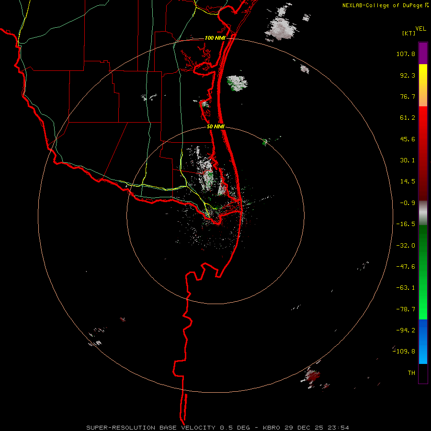The width and height of the screenshot is (431, 431).
Task: Click the red echo near the lower-right 100 NMI ring
Action: pyautogui.click(x=312, y=377)
